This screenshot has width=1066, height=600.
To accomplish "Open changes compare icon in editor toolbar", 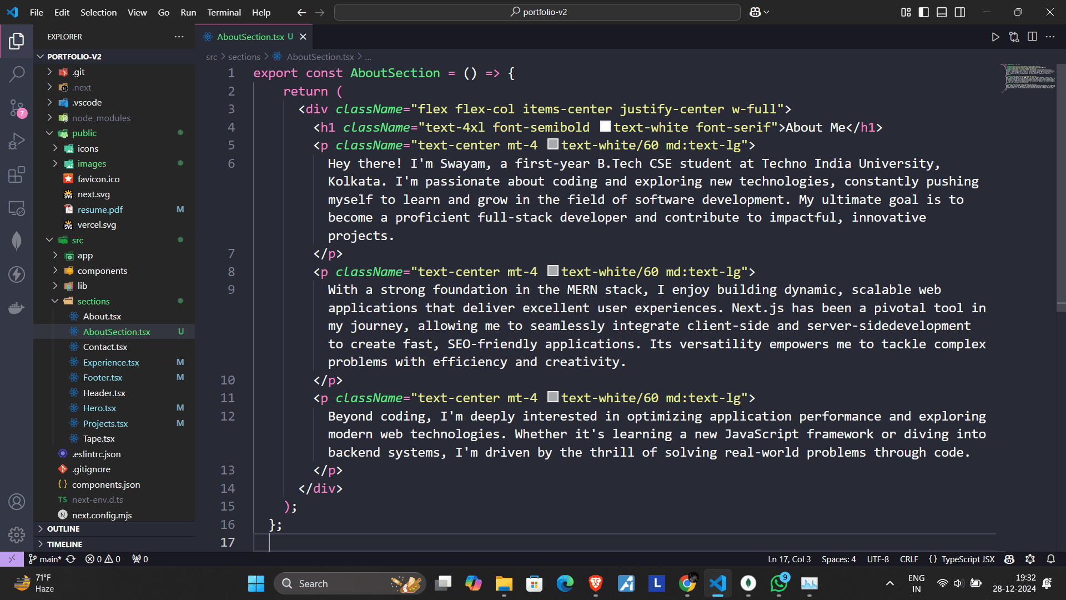I will pos(1014,37).
